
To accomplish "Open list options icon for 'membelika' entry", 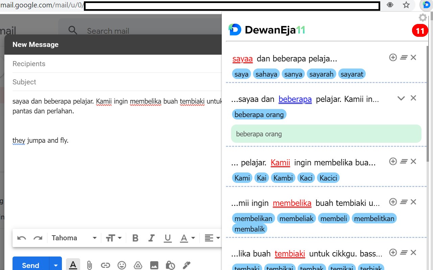I will pyautogui.click(x=403, y=202).
